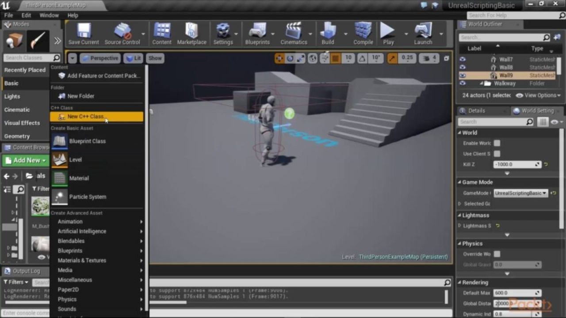The width and height of the screenshot is (566, 318).
Task: Click the Content Browser search magnifier icon
Action: click(19, 189)
